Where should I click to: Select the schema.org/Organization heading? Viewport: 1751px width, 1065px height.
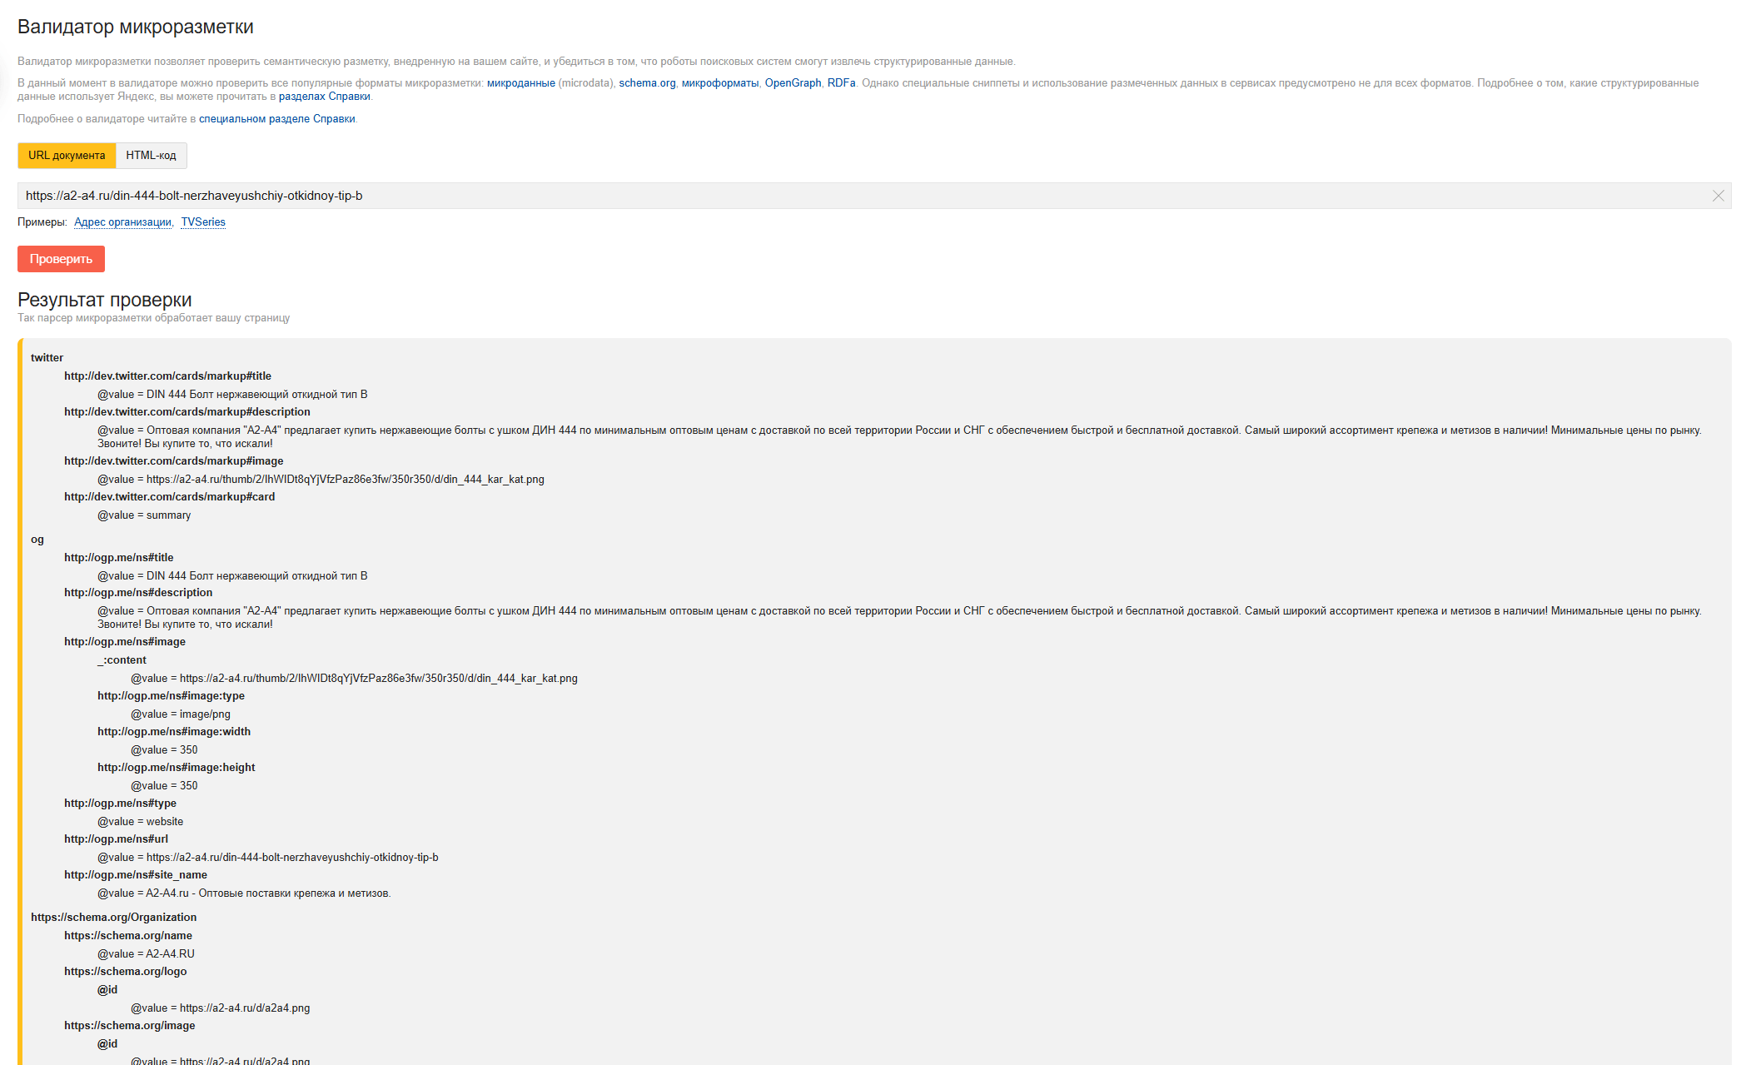113,918
